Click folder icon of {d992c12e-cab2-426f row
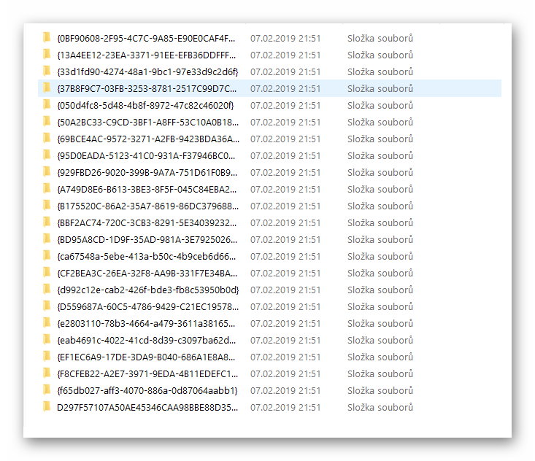 coord(47,289)
